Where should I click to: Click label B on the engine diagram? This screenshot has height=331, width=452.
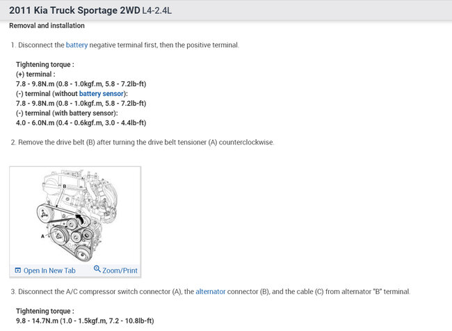64,186
